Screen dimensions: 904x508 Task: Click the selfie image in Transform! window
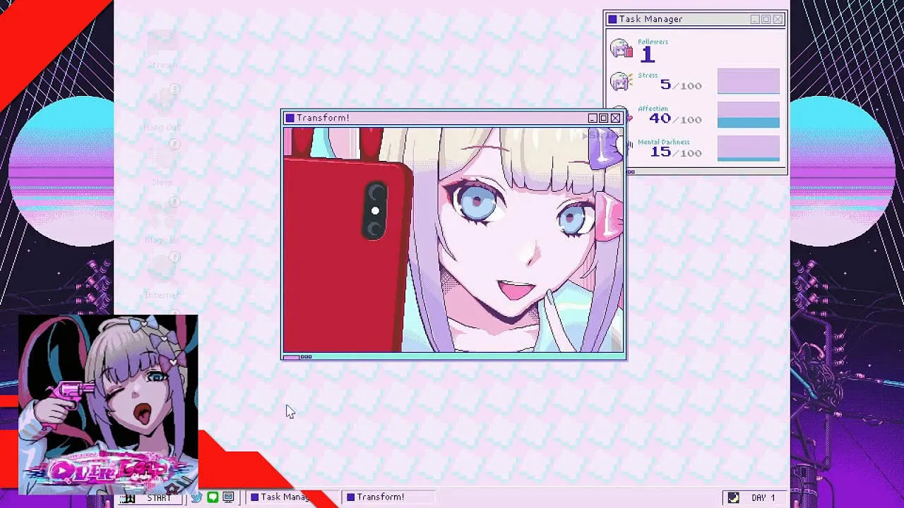[453, 240]
